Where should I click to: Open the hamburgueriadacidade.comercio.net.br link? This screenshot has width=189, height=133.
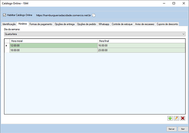64,15
